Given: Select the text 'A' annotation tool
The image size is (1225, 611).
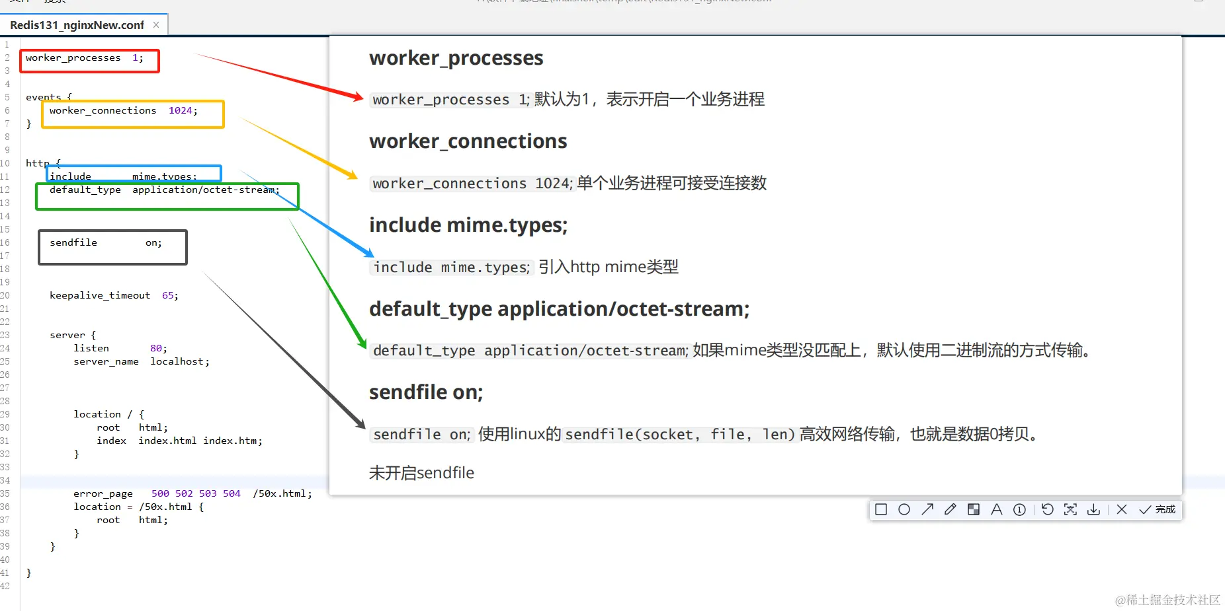Looking at the screenshot, I should [997, 509].
